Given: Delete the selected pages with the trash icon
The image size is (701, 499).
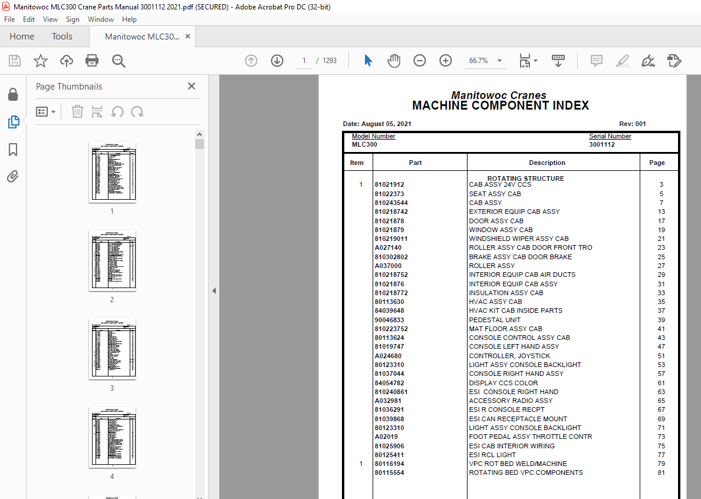Looking at the screenshot, I should coord(77,111).
